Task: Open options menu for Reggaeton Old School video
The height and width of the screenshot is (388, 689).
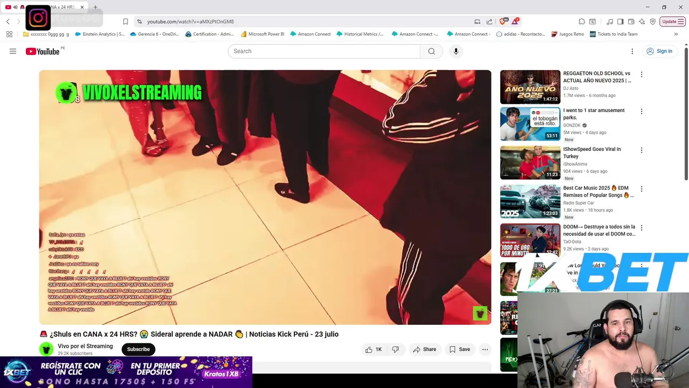Action: click(641, 74)
